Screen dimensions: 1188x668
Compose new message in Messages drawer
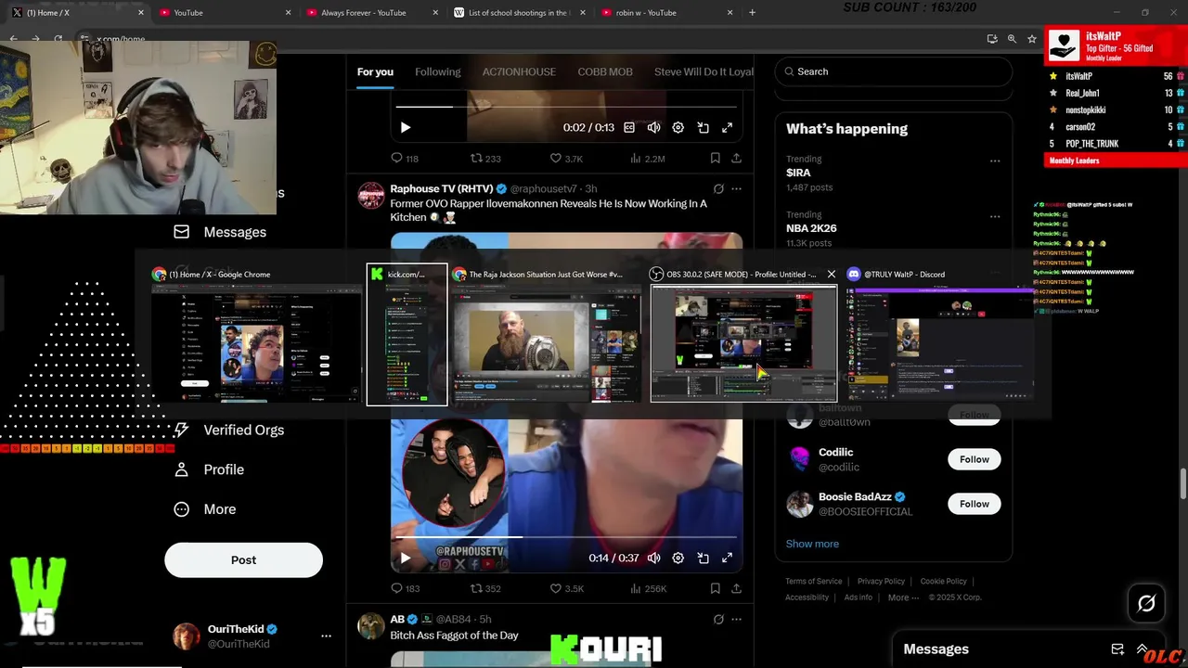(1117, 649)
